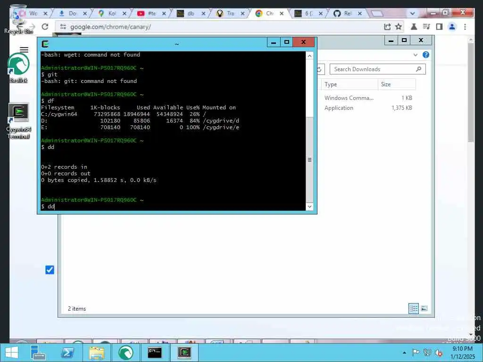This screenshot has width=483, height=362.
Task: Switch to the tab labeled Tra
Action: [230, 14]
